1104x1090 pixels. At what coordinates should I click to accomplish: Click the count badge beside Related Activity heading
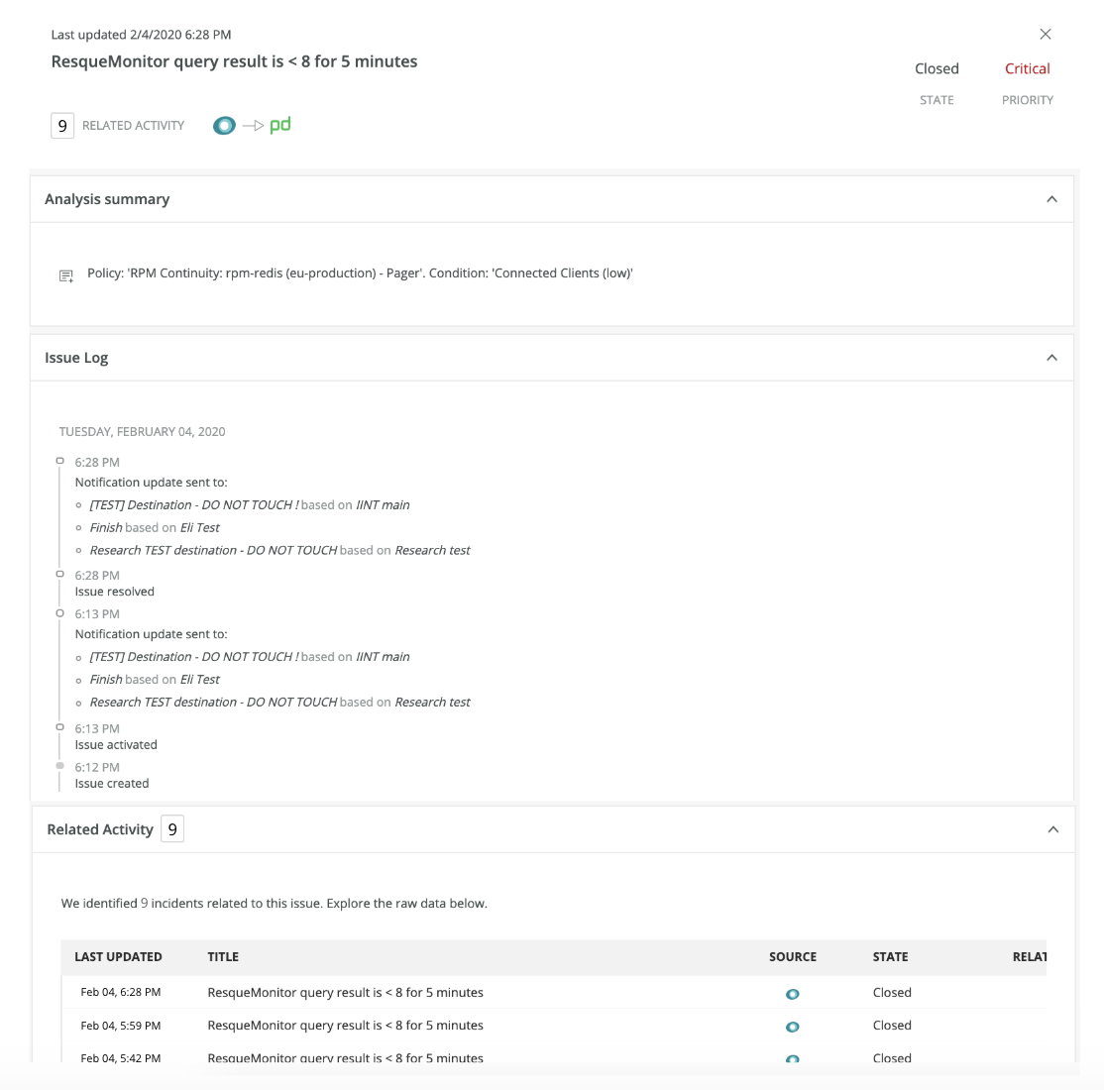pyautogui.click(x=172, y=828)
